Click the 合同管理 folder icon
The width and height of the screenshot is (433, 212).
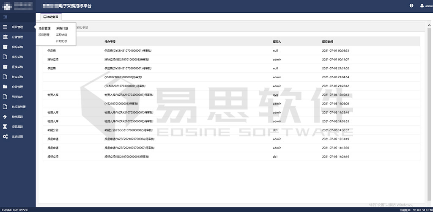5,87
